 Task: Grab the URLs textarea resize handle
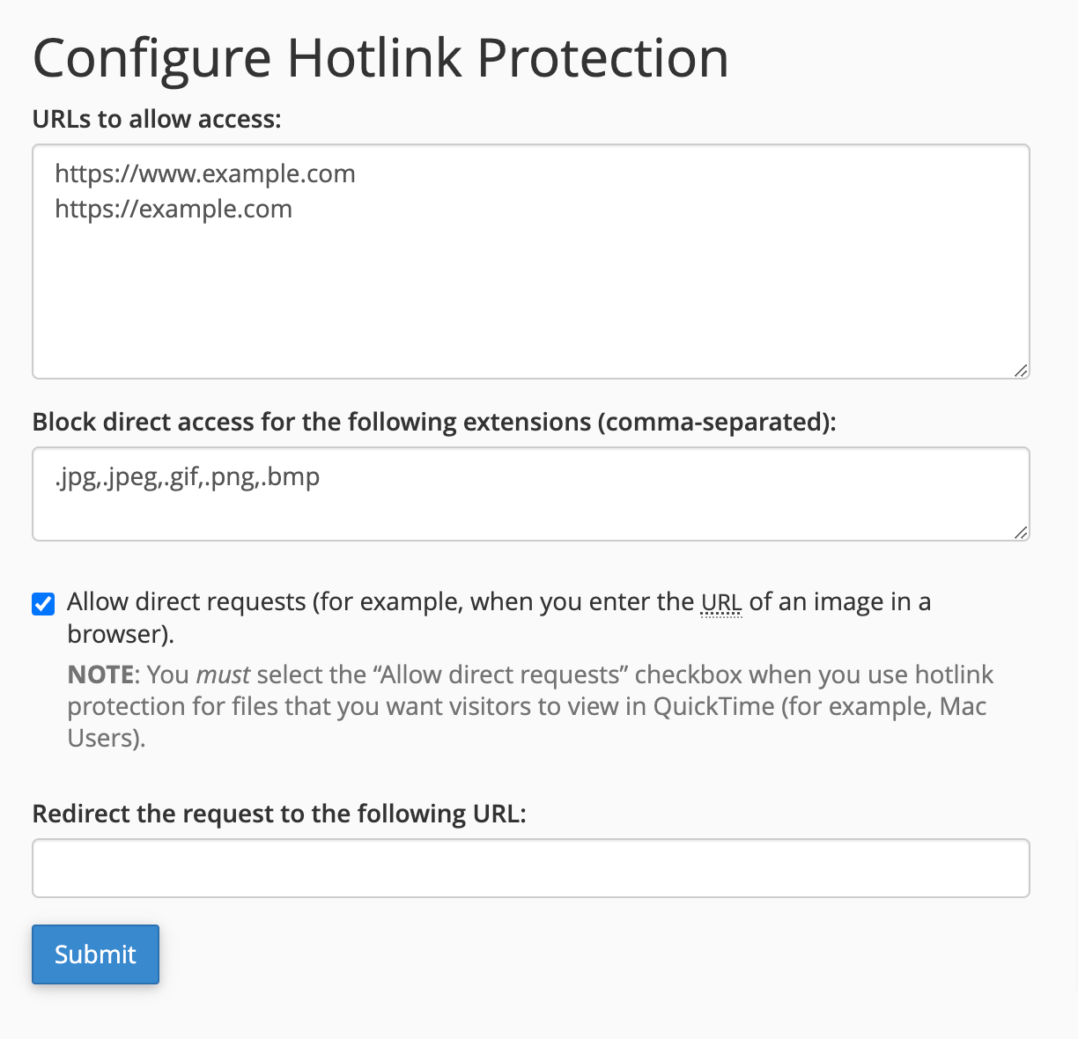[1020, 371]
